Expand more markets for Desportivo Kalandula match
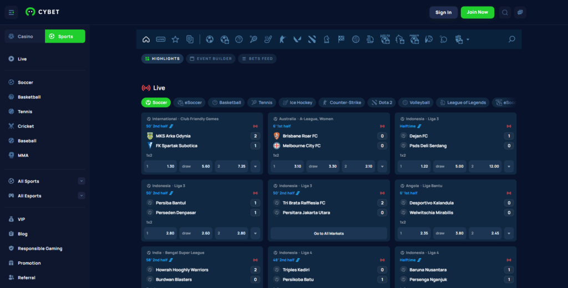Image resolution: width=568 pixels, height=288 pixels. 509,233
